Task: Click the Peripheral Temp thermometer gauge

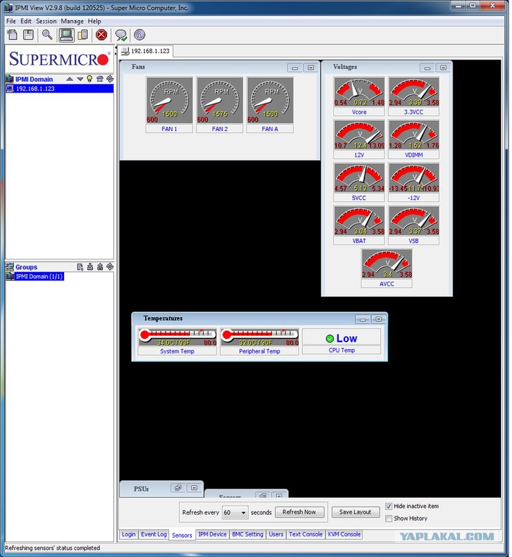Action: [259, 337]
